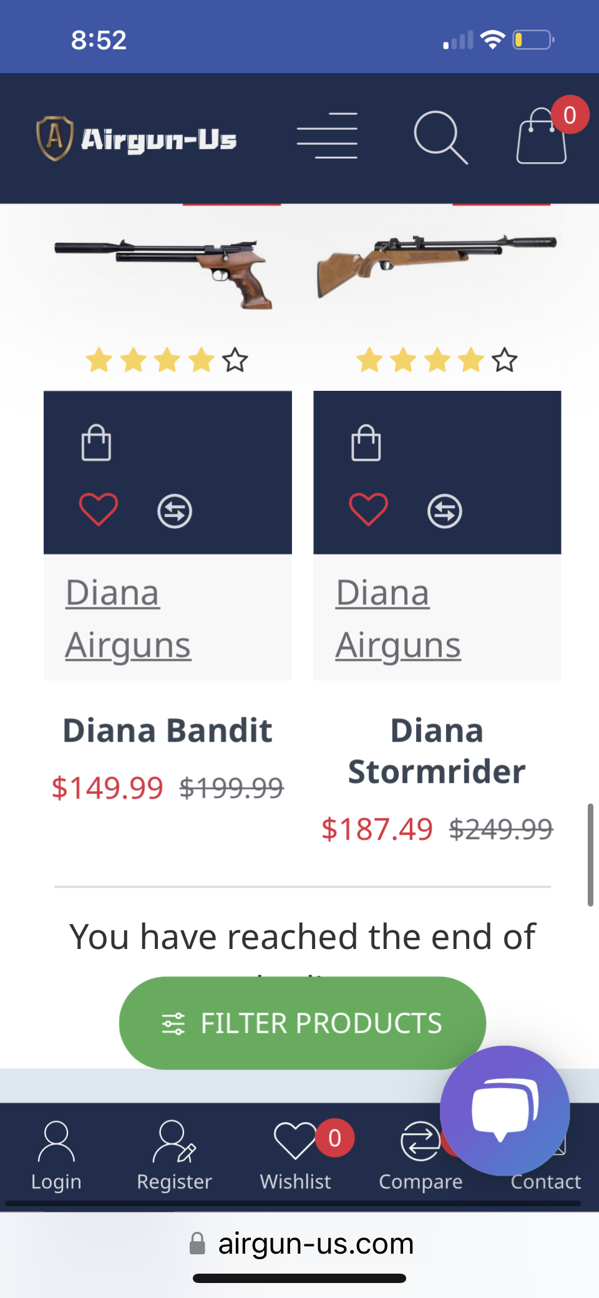Open the hamburger navigation menu

(327, 136)
